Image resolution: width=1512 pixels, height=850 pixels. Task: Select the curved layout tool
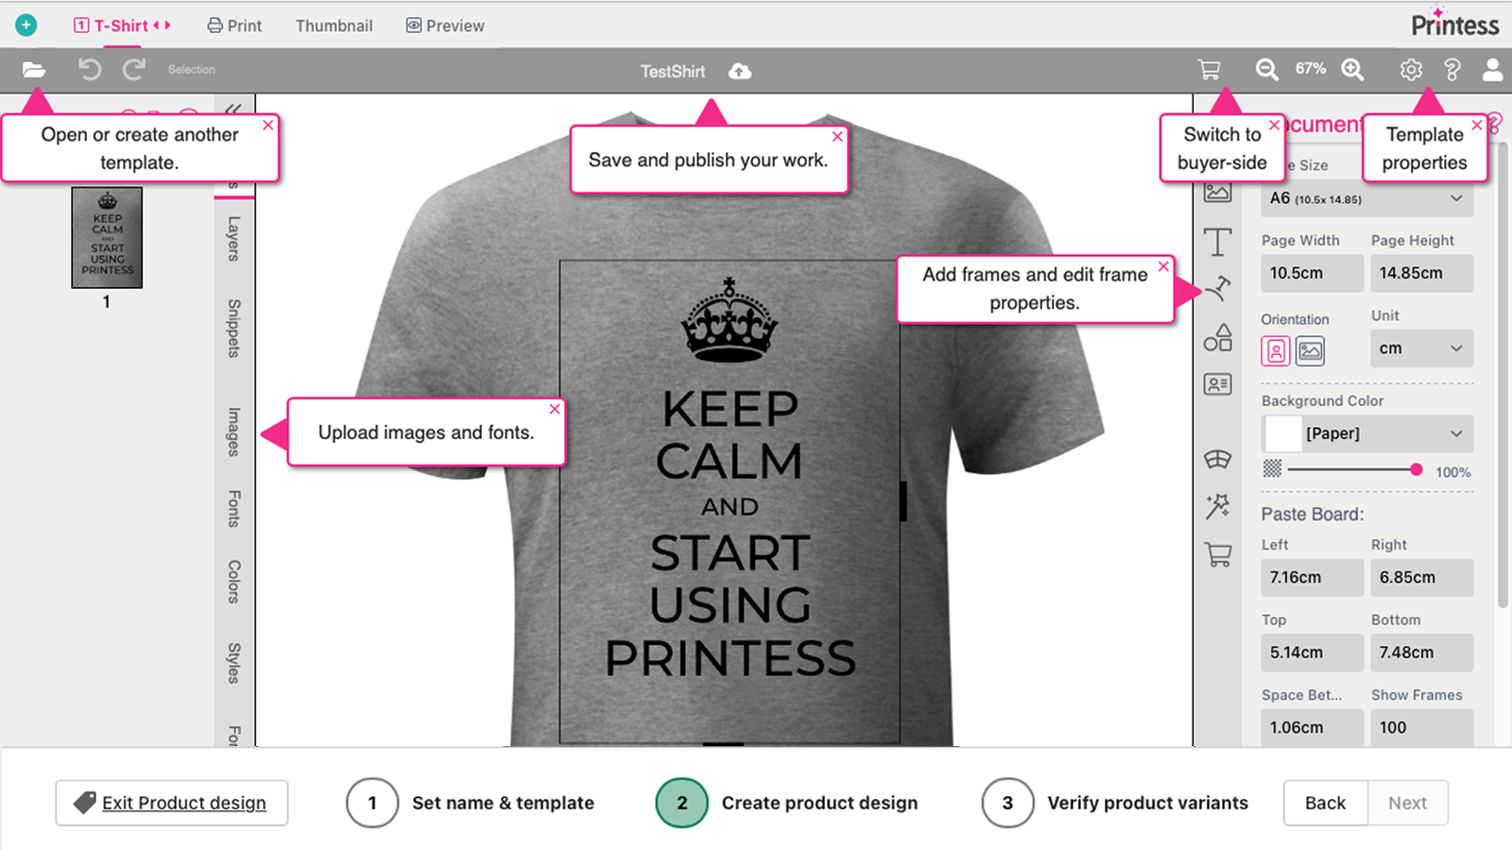tap(1217, 460)
